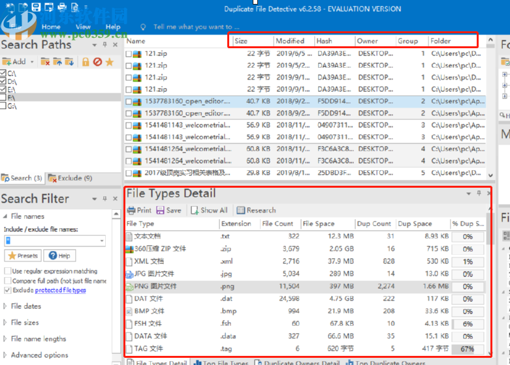The height and width of the screenshot is (365, 510).
Task: Open the Search Filter panel options arrow
Action: (94, 199)
